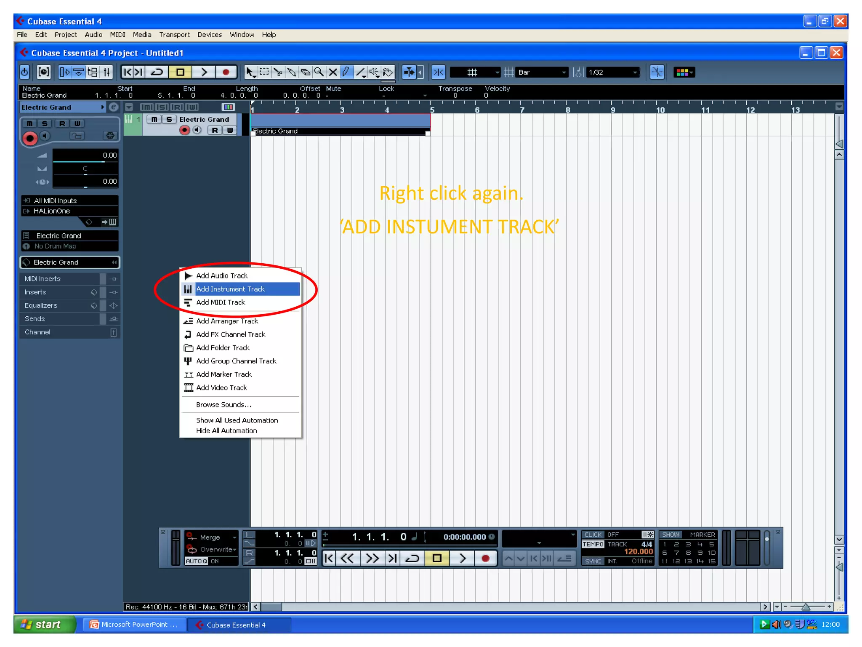
Task: Select the Line tool in toolbar
Action: [x=360, y=72]
